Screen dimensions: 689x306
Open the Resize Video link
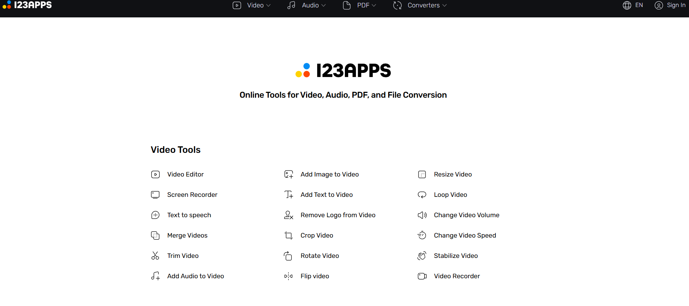[453, 174]
